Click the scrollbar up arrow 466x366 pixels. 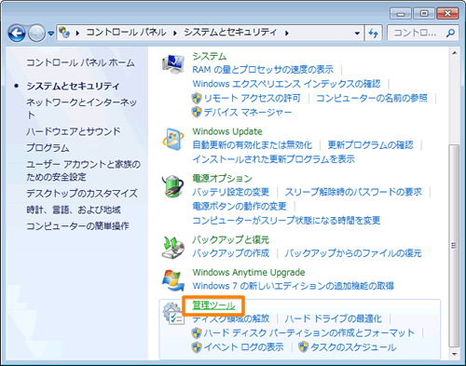454,53
